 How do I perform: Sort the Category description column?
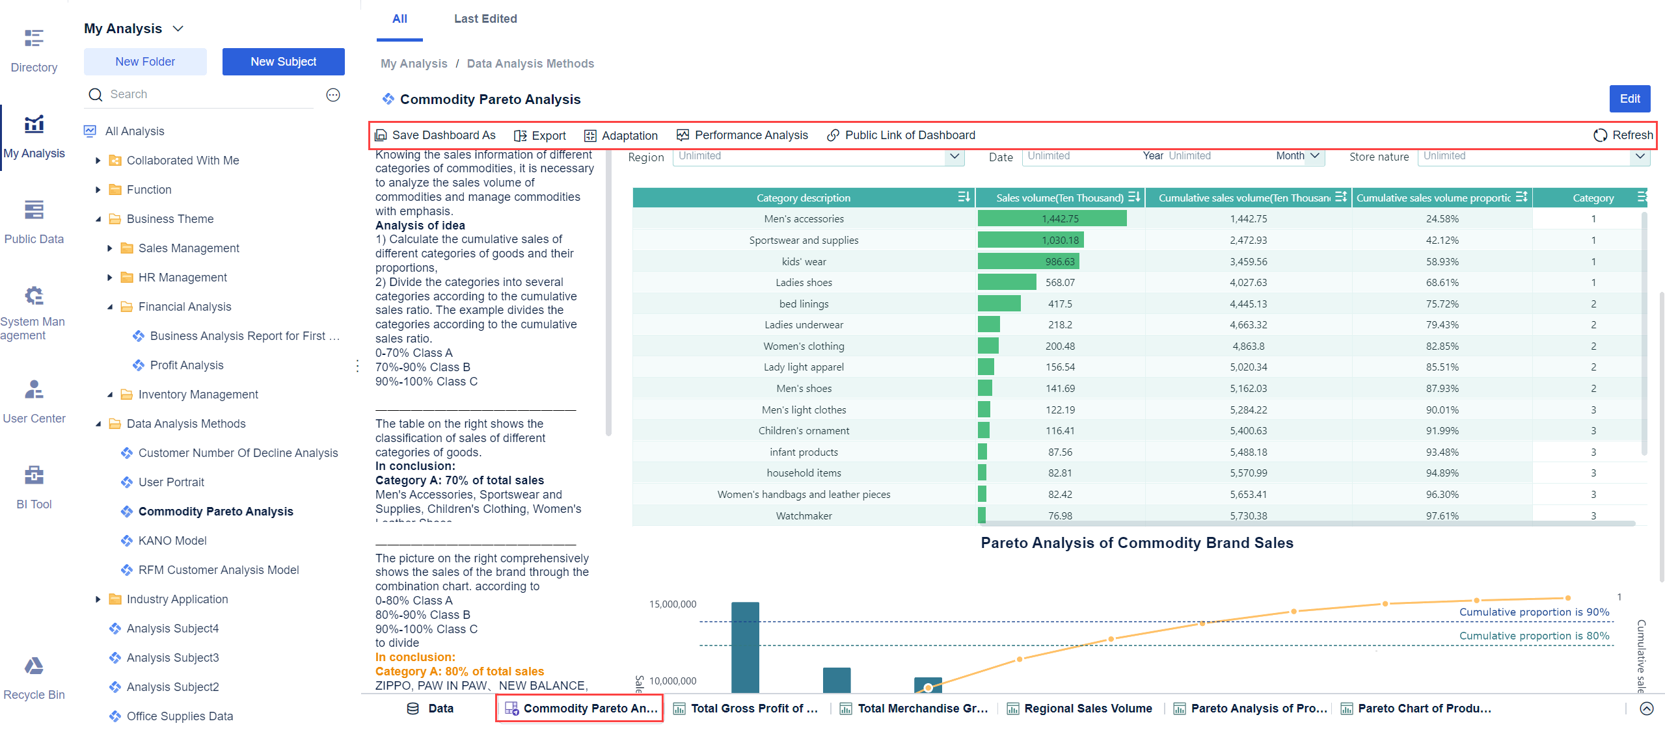click(964, 198)
